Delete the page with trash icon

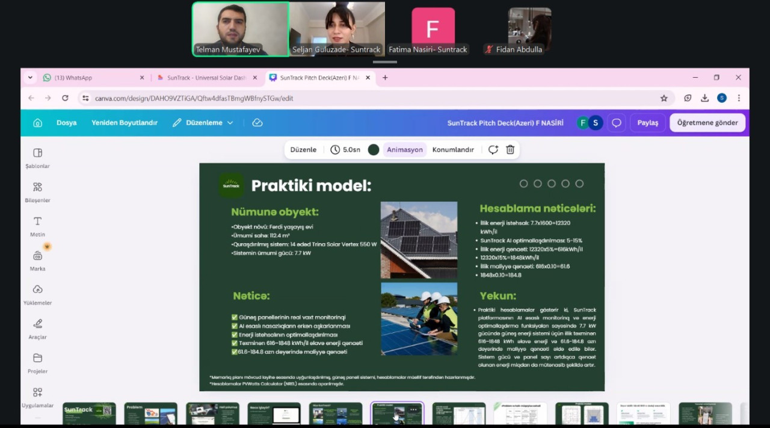click(x=510, y=150)
